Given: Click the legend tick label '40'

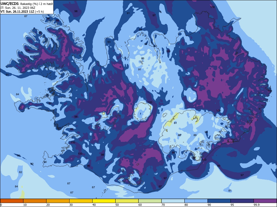Looking at the screenshot, I should (94, 205).
